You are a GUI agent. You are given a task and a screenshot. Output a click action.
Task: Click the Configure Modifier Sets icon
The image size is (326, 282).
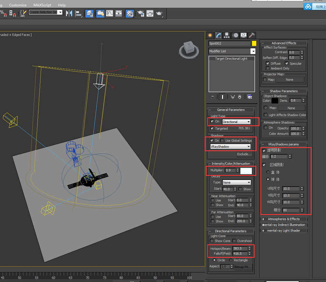pos(249,97)
